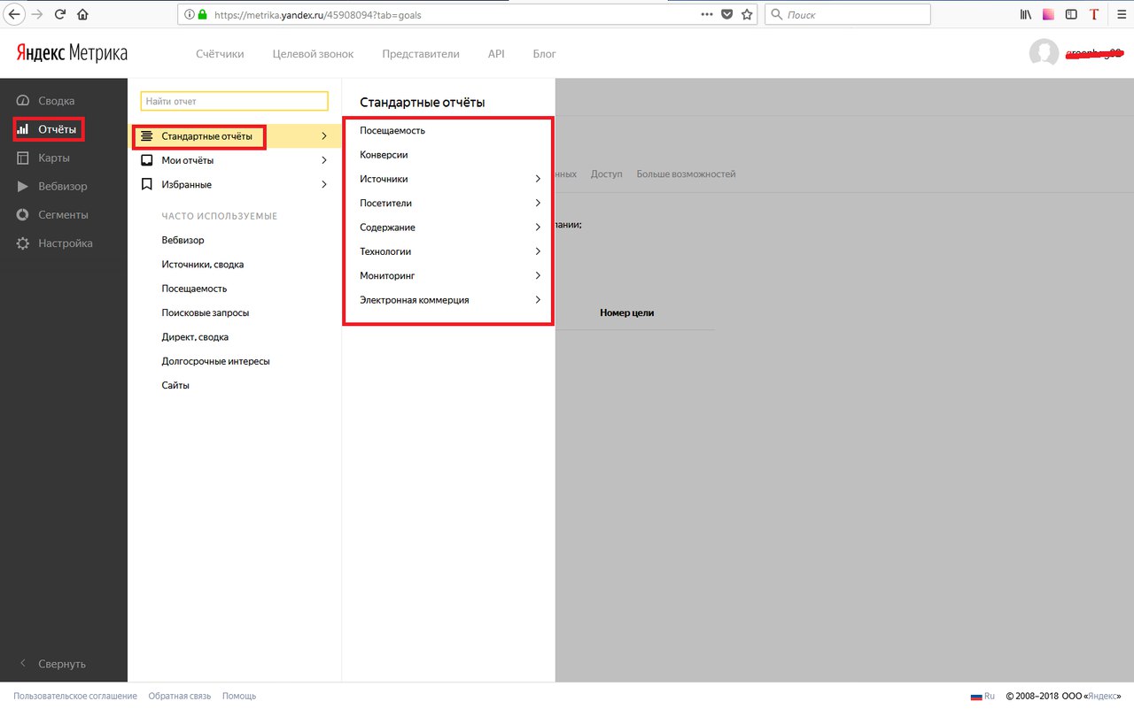Open API in top navigation

496,54
